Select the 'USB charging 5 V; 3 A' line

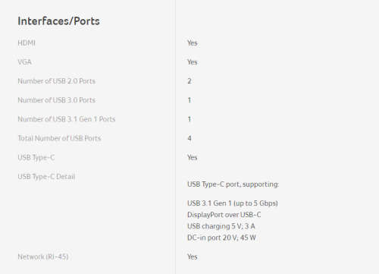click(221, 226)
